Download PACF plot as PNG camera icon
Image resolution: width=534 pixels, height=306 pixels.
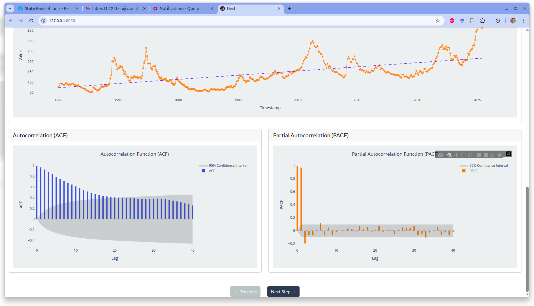tap(441, 155)
